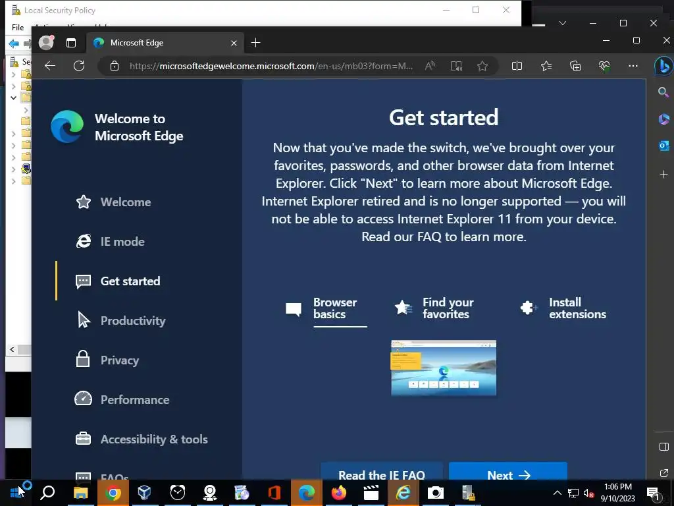Close the Microsoft Edge tab

pyautogui.click(x=234, y=43)
